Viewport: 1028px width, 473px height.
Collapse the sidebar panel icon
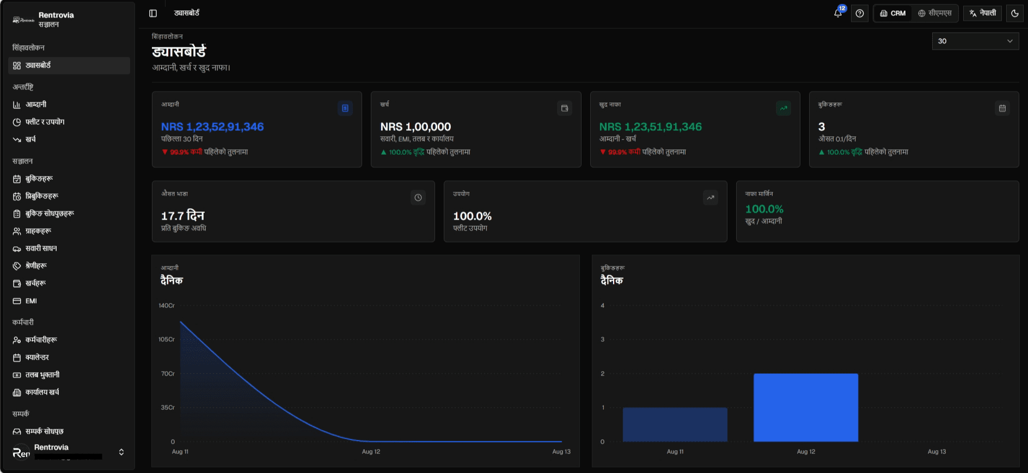point(153,13)
